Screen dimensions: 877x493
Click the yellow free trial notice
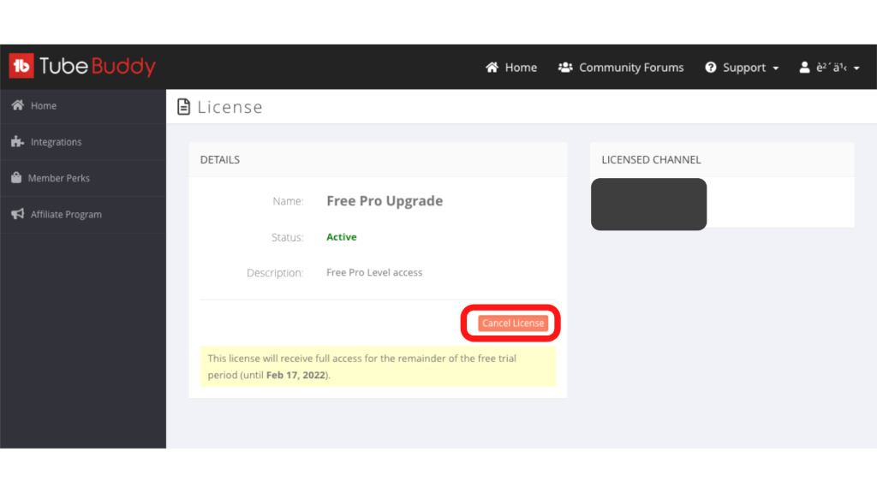pyautogui.click(x=378, y=366)
